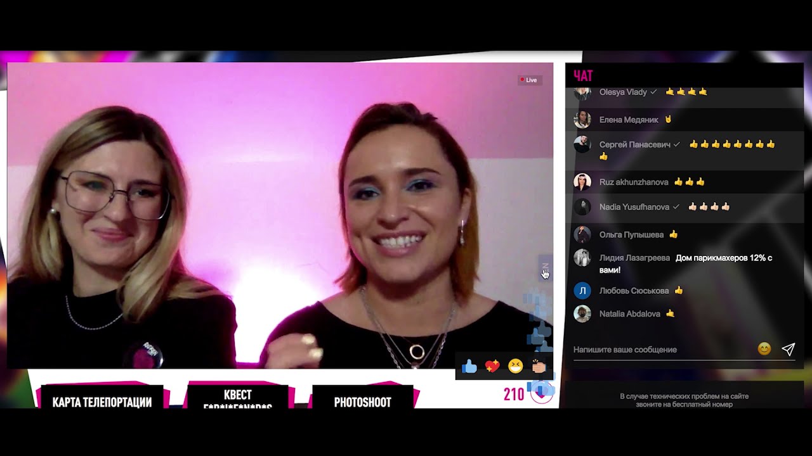Screen dimensions: 812x456
Task: Click Любовь Сюськова's blue avatar
Action: (x=584, y=290)
